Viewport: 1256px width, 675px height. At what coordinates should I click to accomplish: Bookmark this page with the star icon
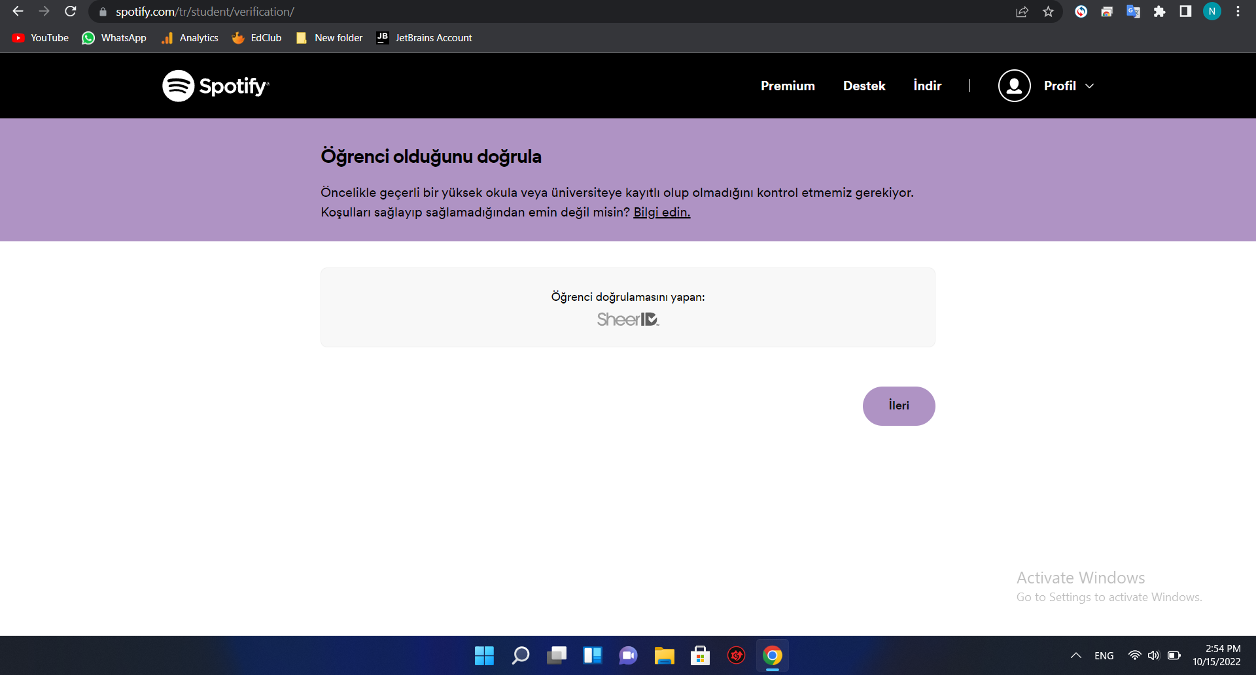(x=1048, y=12)
